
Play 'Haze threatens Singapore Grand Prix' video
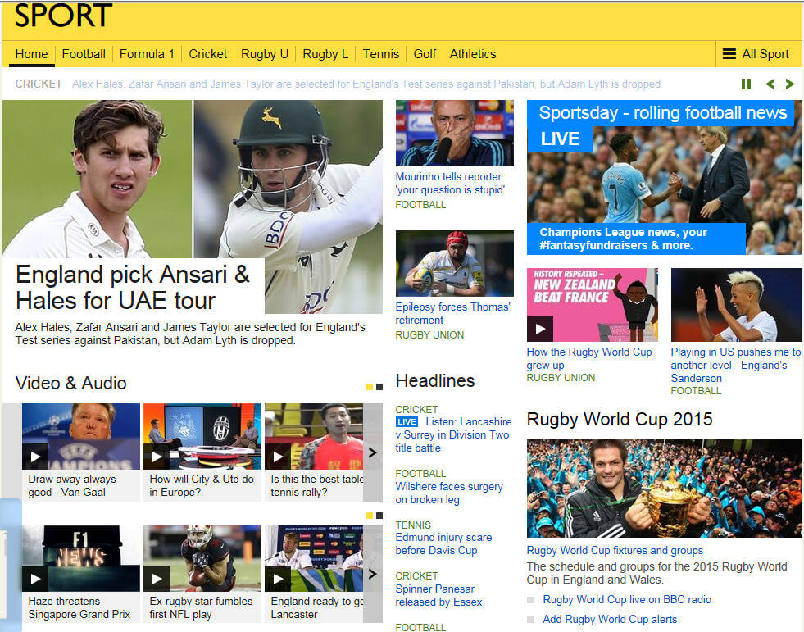pyautogui.click(x=35, y=579)
